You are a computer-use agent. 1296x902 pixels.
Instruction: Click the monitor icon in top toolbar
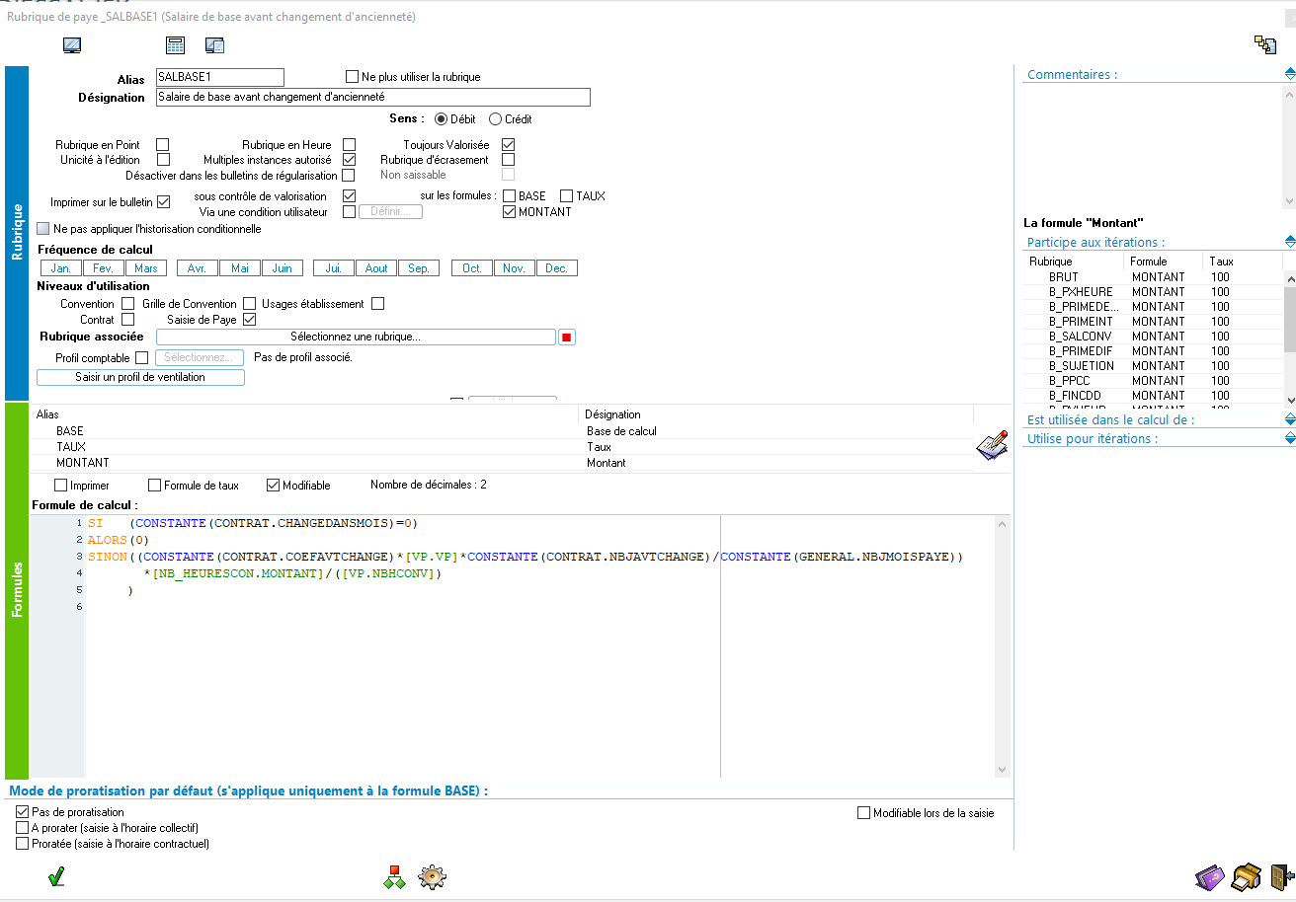click(72, 45)
